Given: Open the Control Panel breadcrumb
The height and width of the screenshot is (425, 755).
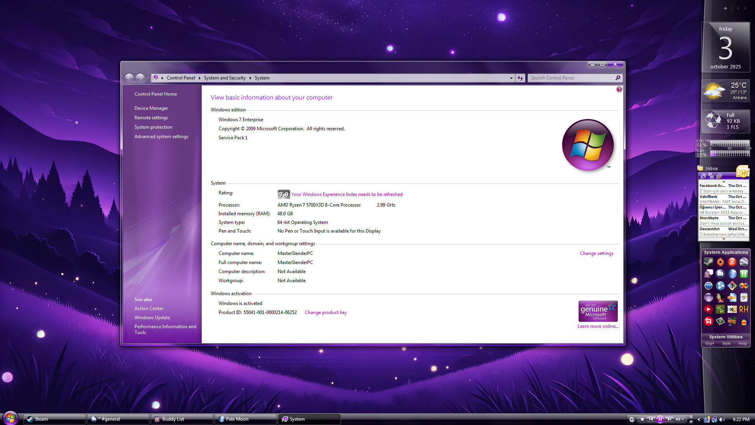Looking at the screenshot, I should [180, 78].
